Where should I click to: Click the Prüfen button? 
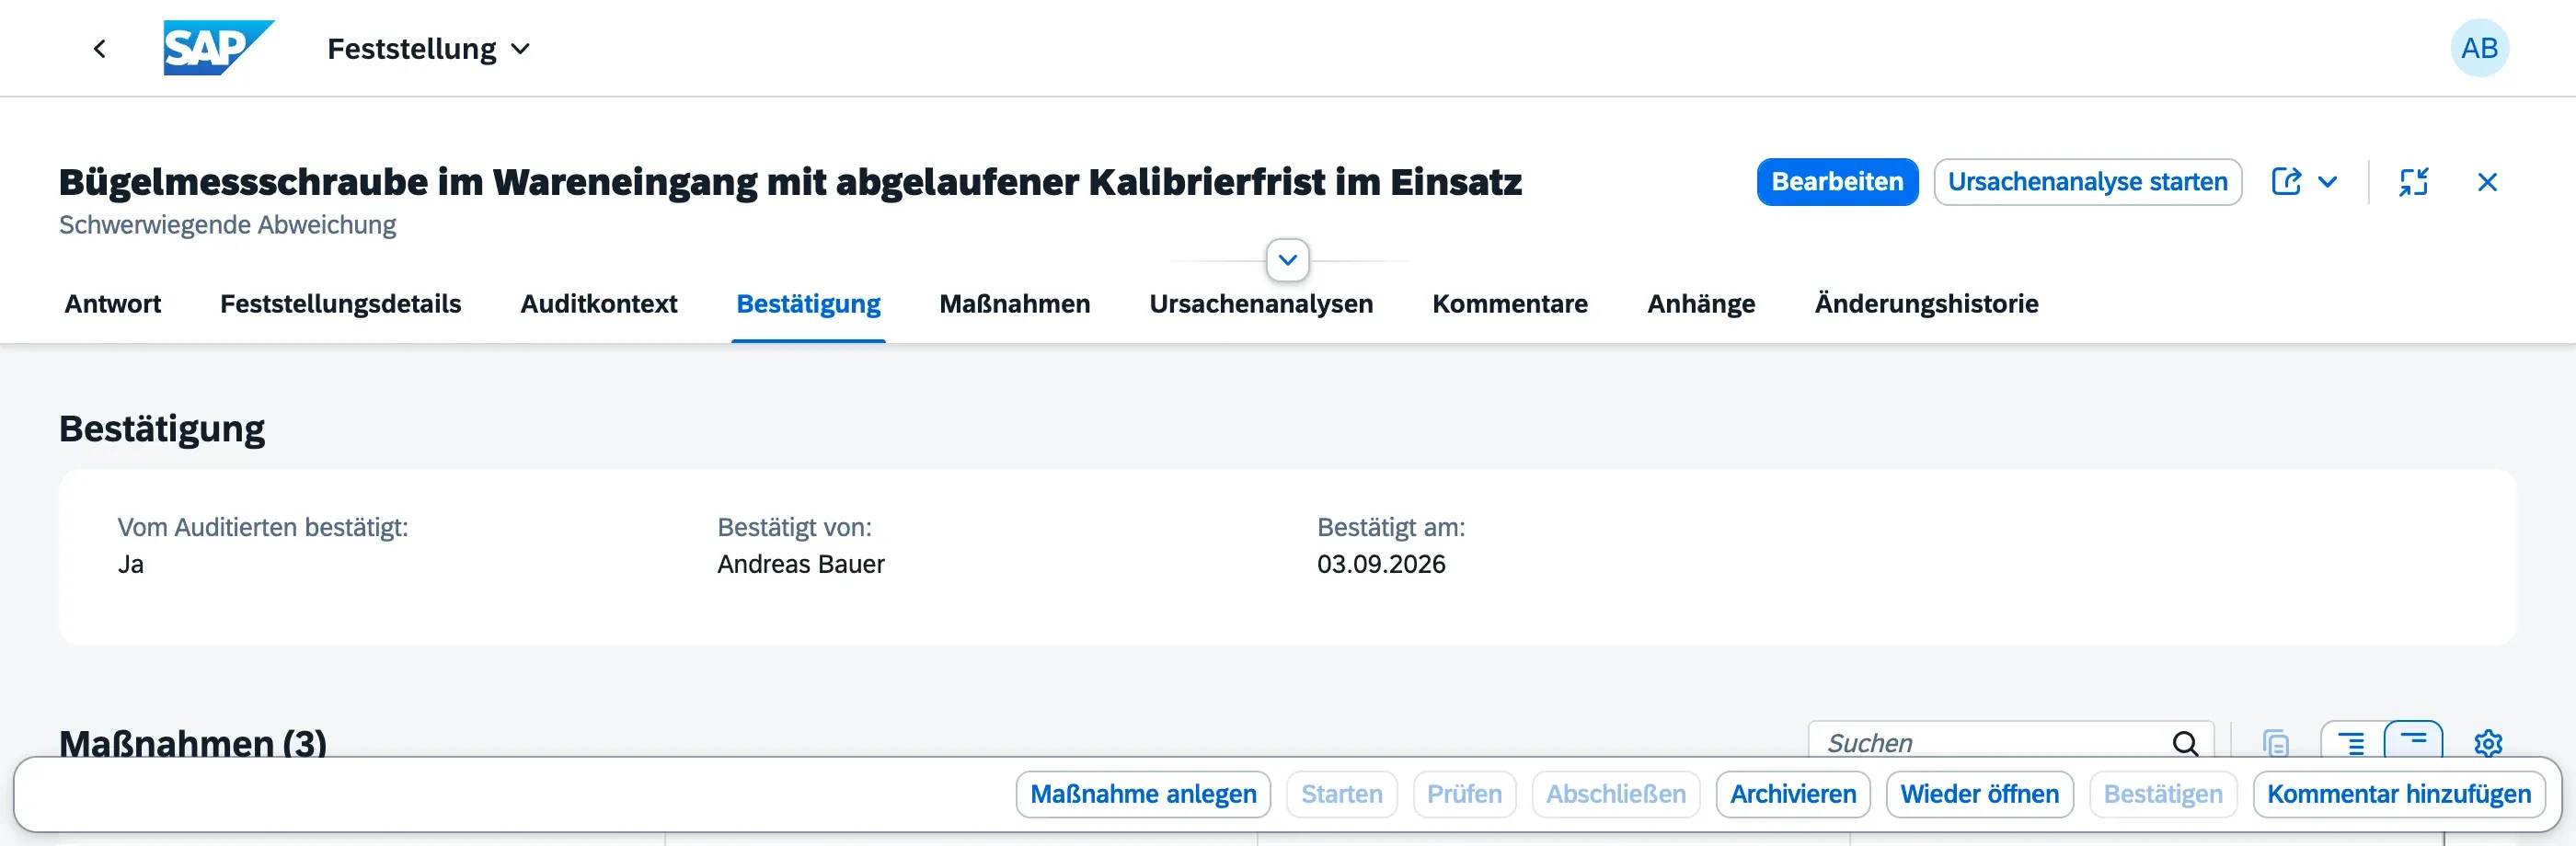[x=1464, y=794]
